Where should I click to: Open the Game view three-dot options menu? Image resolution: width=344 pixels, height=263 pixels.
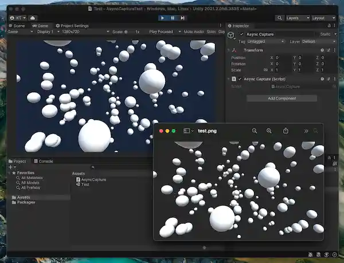click(221, 26)
